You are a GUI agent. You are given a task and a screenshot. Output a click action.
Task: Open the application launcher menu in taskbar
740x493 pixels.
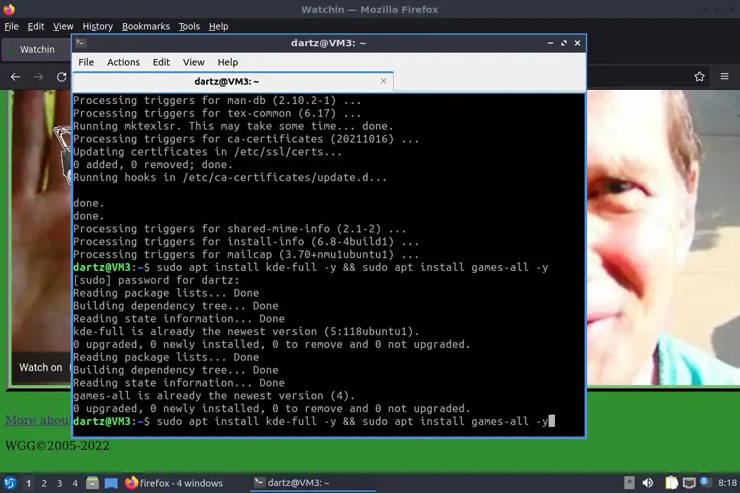pyautogui.click(x=10, y=483)
